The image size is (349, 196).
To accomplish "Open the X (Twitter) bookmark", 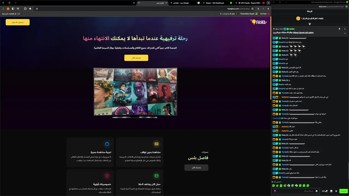I will pyautogui.click(x=229, y=14).
